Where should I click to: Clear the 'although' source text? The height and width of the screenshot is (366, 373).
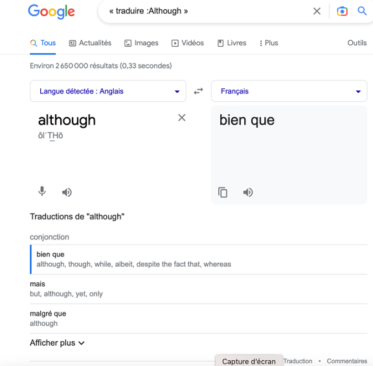[182, 117]
